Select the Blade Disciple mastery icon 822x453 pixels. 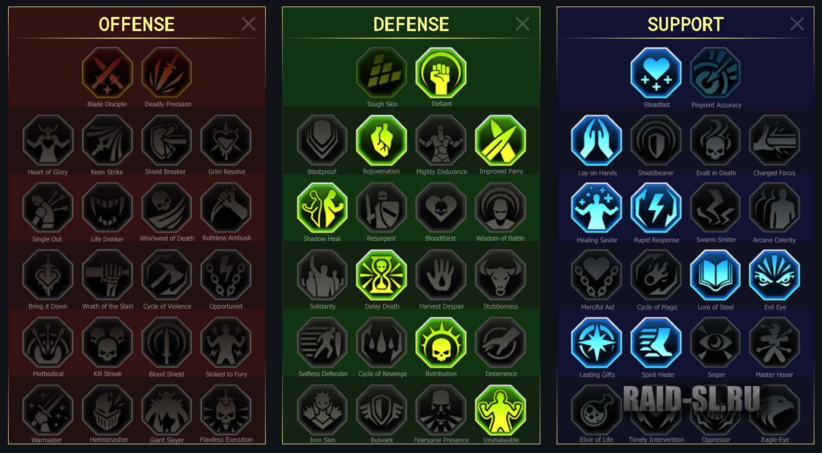pos(107,72)
